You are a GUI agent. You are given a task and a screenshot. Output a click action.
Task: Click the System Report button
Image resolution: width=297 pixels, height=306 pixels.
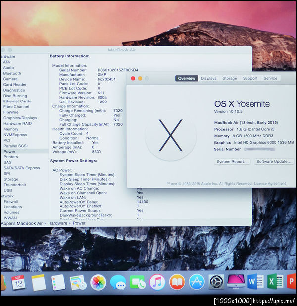click(232, 162)
